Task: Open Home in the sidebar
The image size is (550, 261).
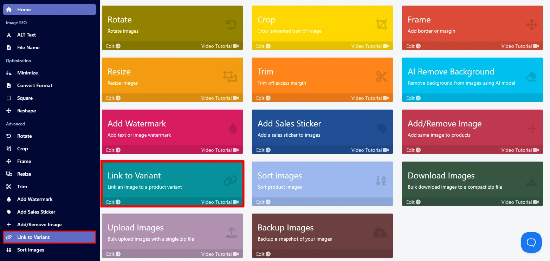Action: [50, 9]
